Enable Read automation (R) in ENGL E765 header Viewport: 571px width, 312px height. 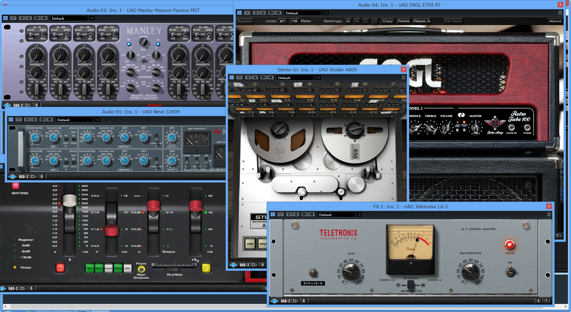[x=256, y=13]
